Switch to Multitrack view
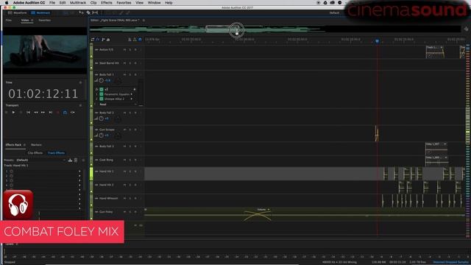471x265 pixels. coord(40,13)
